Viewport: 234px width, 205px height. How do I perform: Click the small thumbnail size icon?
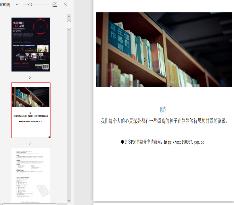pyautogui.click(x=18, y=5)
